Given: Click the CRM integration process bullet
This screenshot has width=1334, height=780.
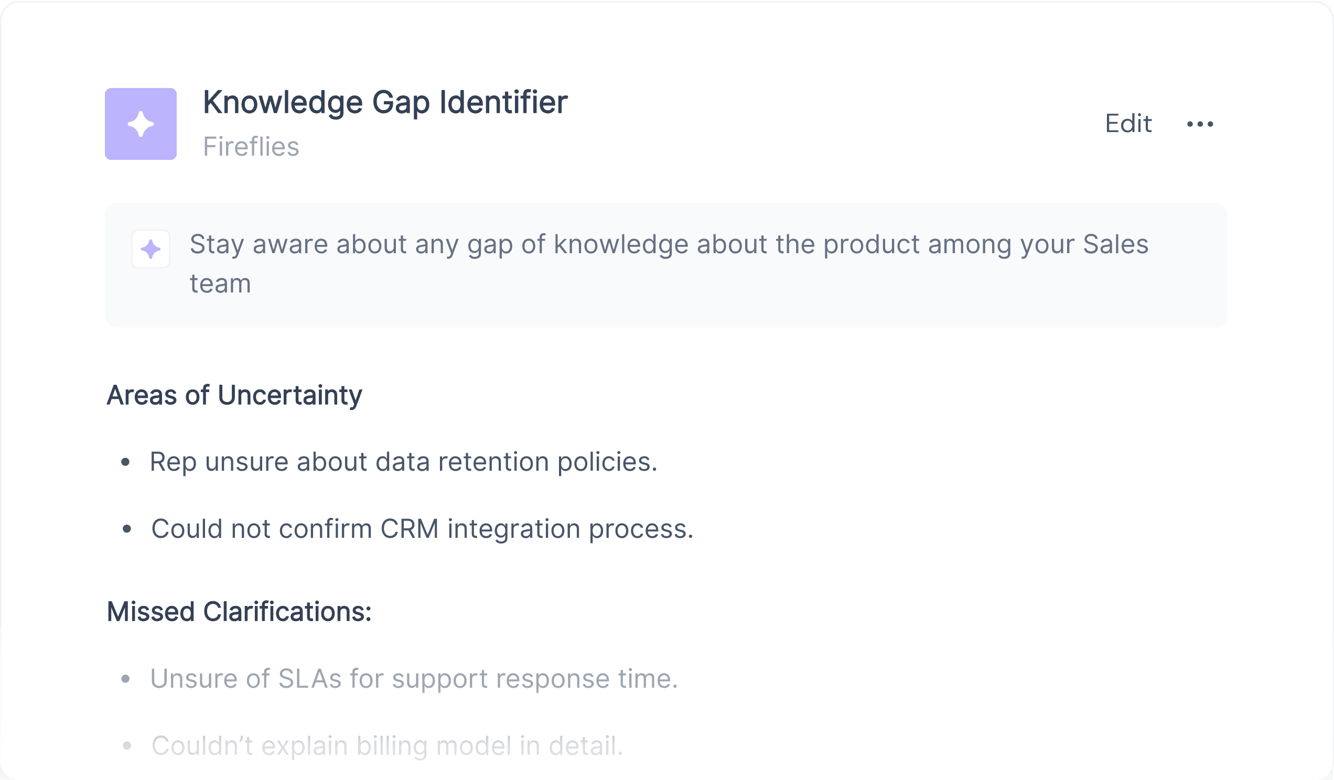Looking at the screenshot, I should tap(423, 529).
